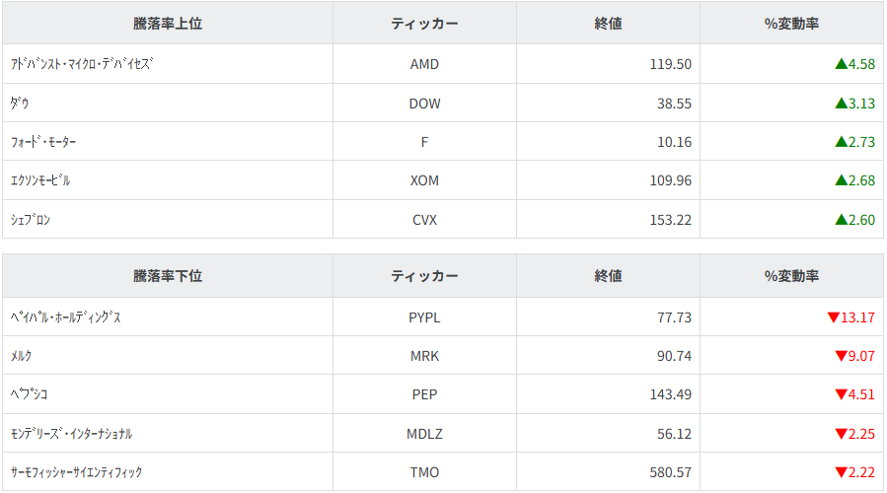Click the MRK closing price 90.74
This screenshot has width=887, height=493.
pyautogui.click(x=674, y=356)
